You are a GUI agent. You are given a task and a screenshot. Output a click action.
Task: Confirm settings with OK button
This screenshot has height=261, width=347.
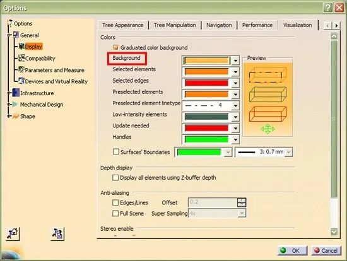click(293, 250)
